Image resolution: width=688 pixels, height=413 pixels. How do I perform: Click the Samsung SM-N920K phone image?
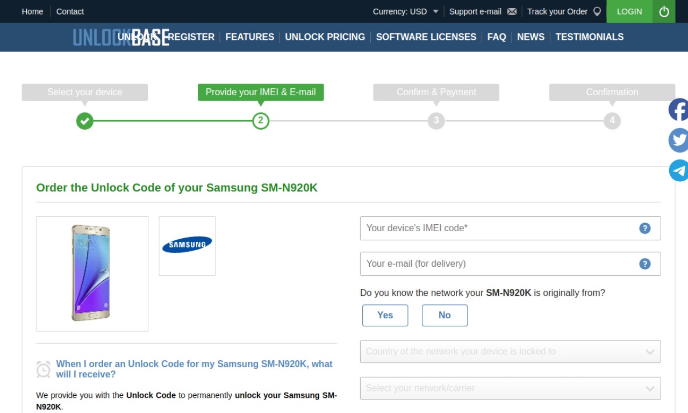[x=92, y=274]
